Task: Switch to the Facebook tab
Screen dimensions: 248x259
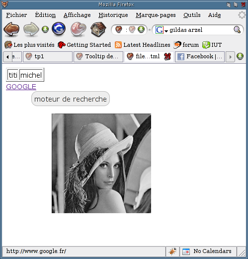Action: [x=200, y=57]
